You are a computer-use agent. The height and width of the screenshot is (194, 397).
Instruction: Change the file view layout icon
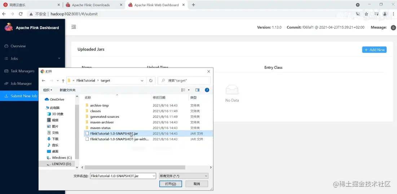[x=184, y=90]
